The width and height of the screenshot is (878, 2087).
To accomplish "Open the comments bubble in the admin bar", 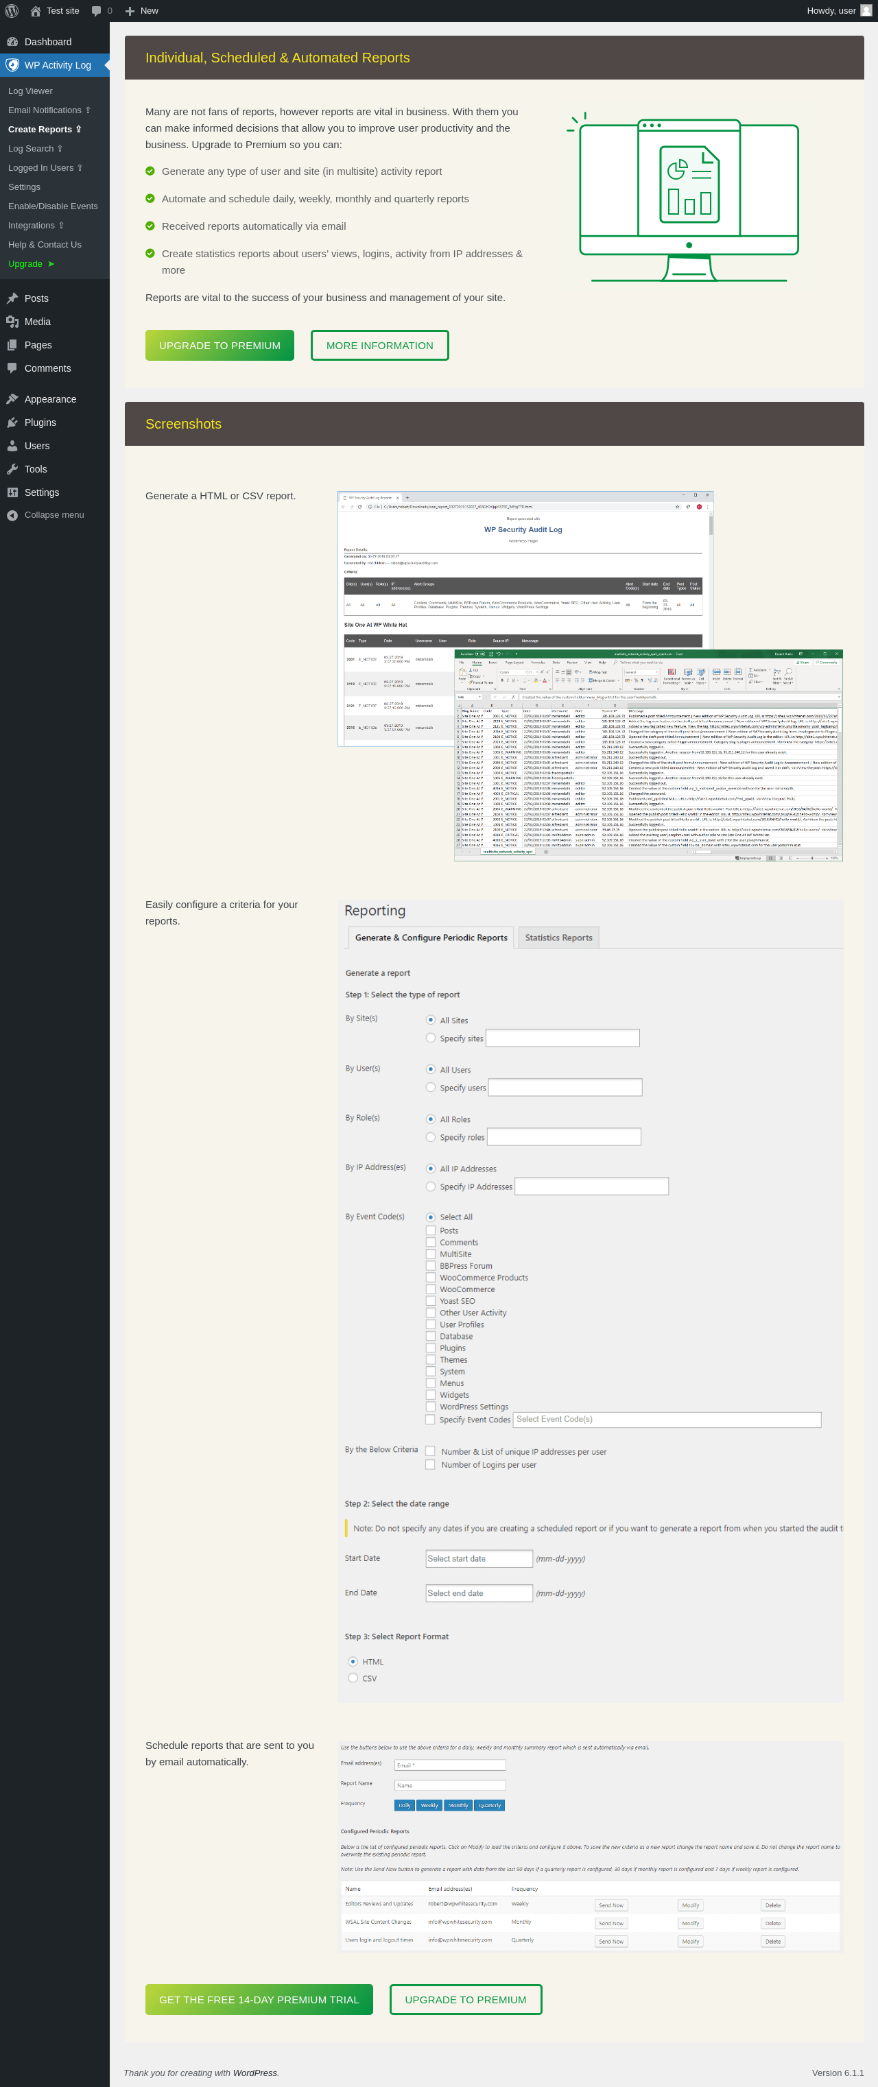I will tap(102, 10).
